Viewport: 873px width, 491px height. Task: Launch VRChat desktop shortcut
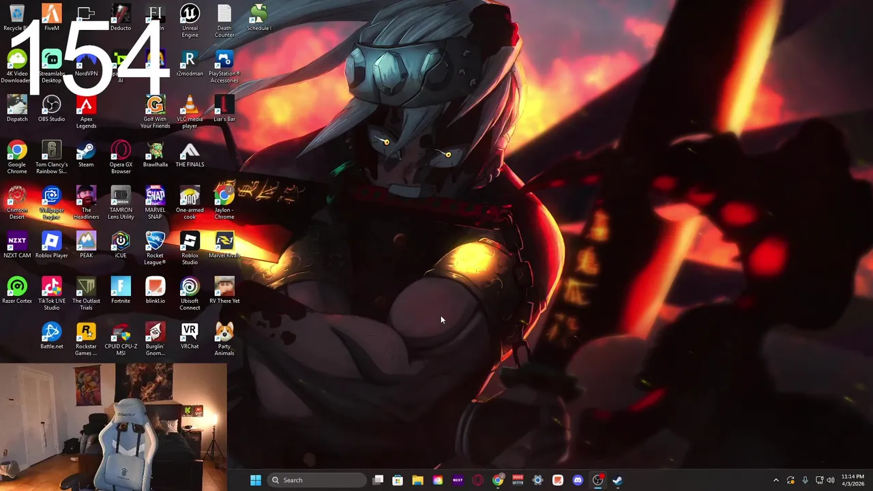point(190,336)
